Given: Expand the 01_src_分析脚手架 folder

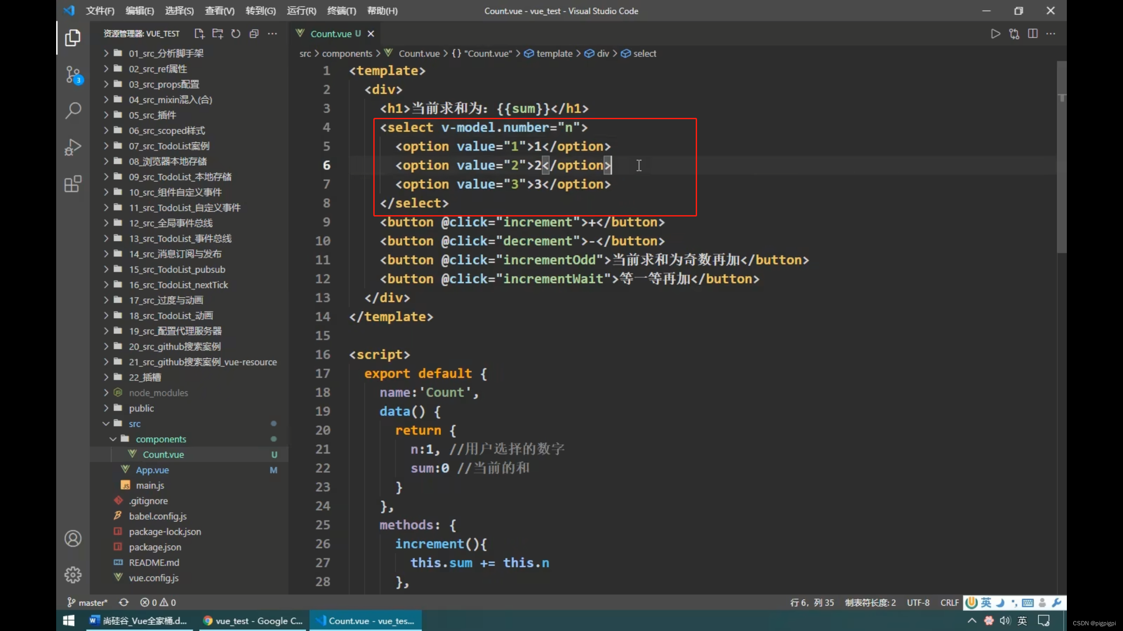Looking at the screenshot, I should click(190, 53).
